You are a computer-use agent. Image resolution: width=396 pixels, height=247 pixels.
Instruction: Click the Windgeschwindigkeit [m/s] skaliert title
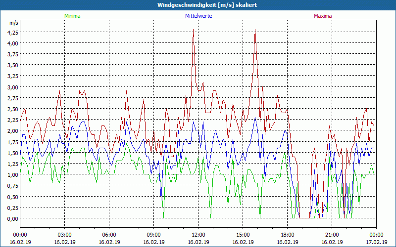point(207,5)
